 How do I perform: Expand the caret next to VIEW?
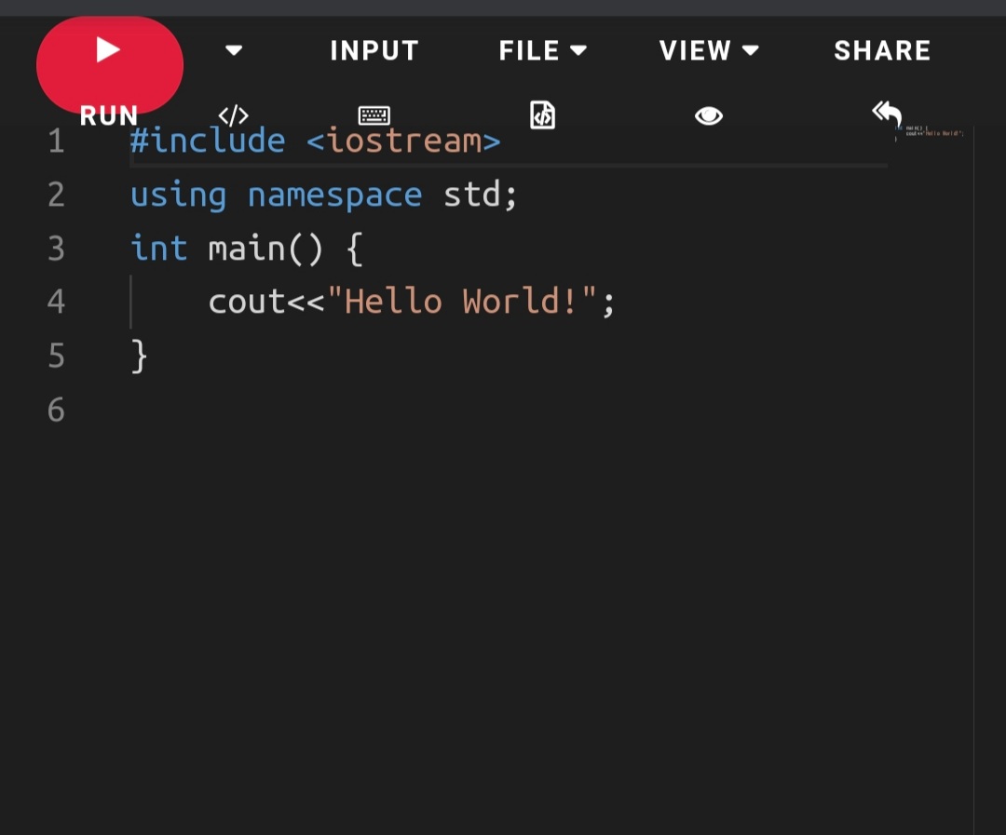click(x=751, y=50)
